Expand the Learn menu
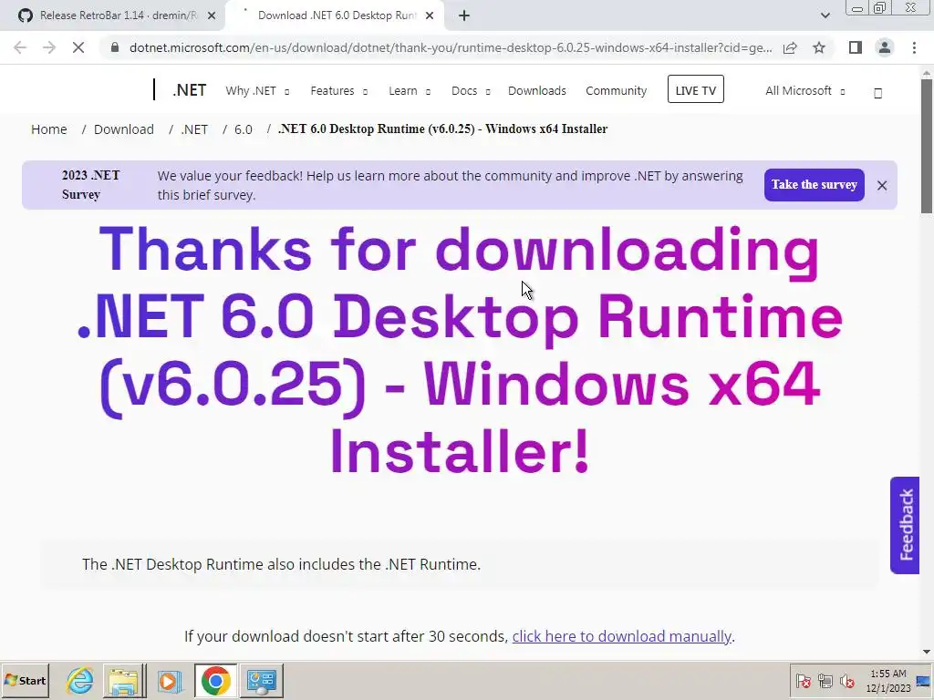Screen dimensions: 934x700 pyautogui.click(x=410, y=90)
